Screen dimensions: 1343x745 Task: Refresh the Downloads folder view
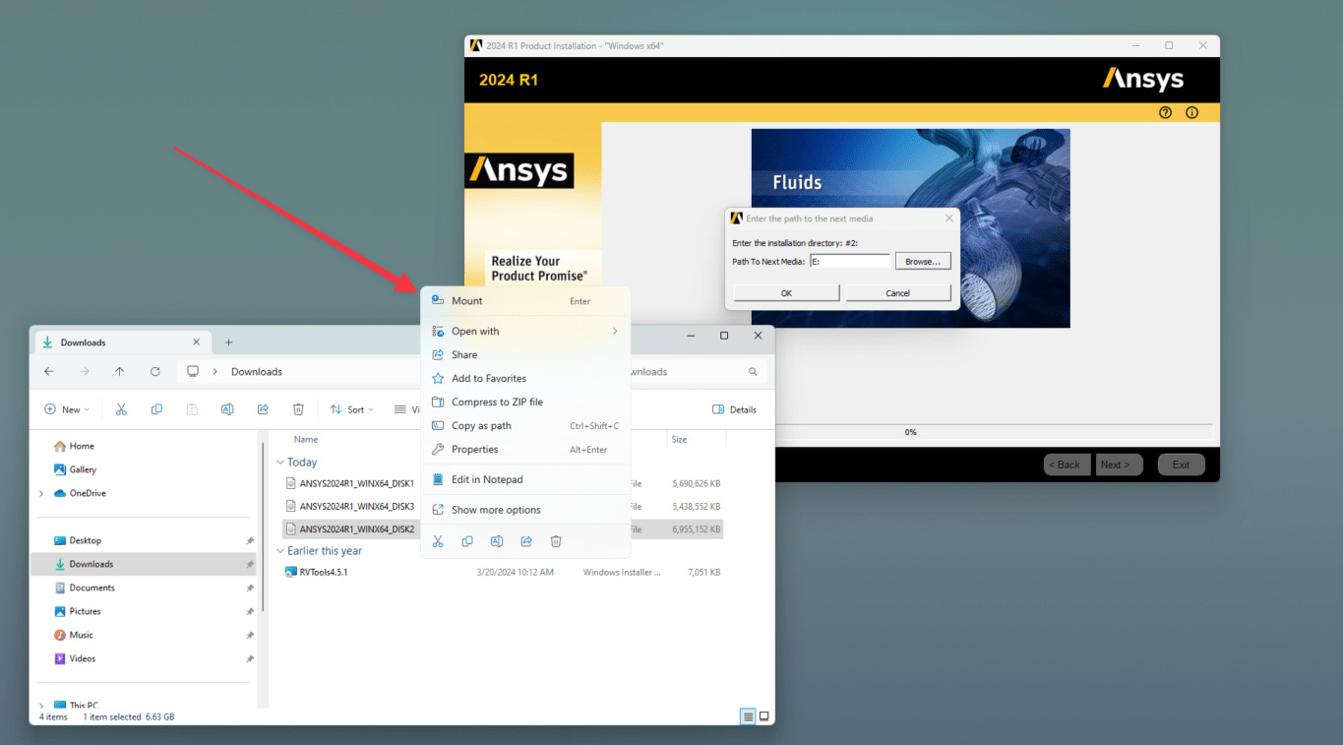click(154, 371)
